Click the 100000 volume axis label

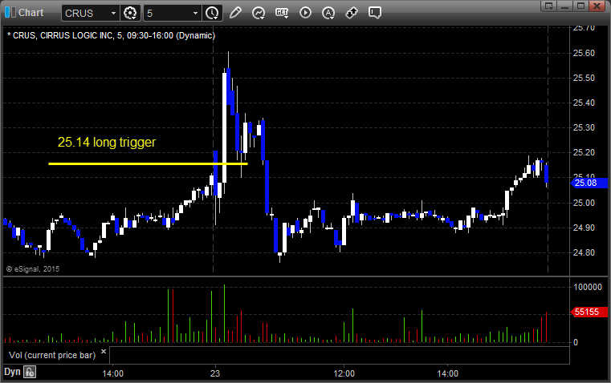tap(588, 288)
